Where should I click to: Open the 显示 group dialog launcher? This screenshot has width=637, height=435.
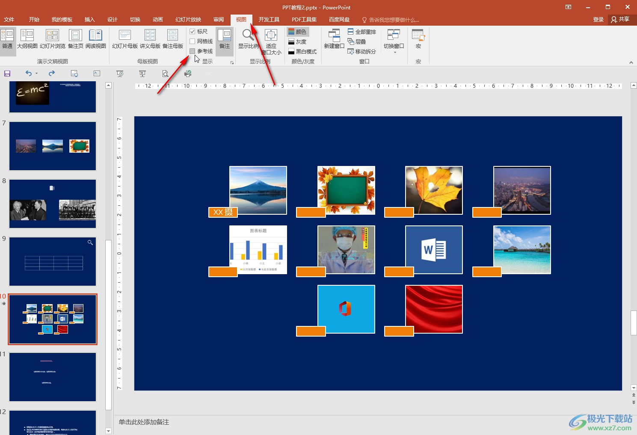point(232,62)
